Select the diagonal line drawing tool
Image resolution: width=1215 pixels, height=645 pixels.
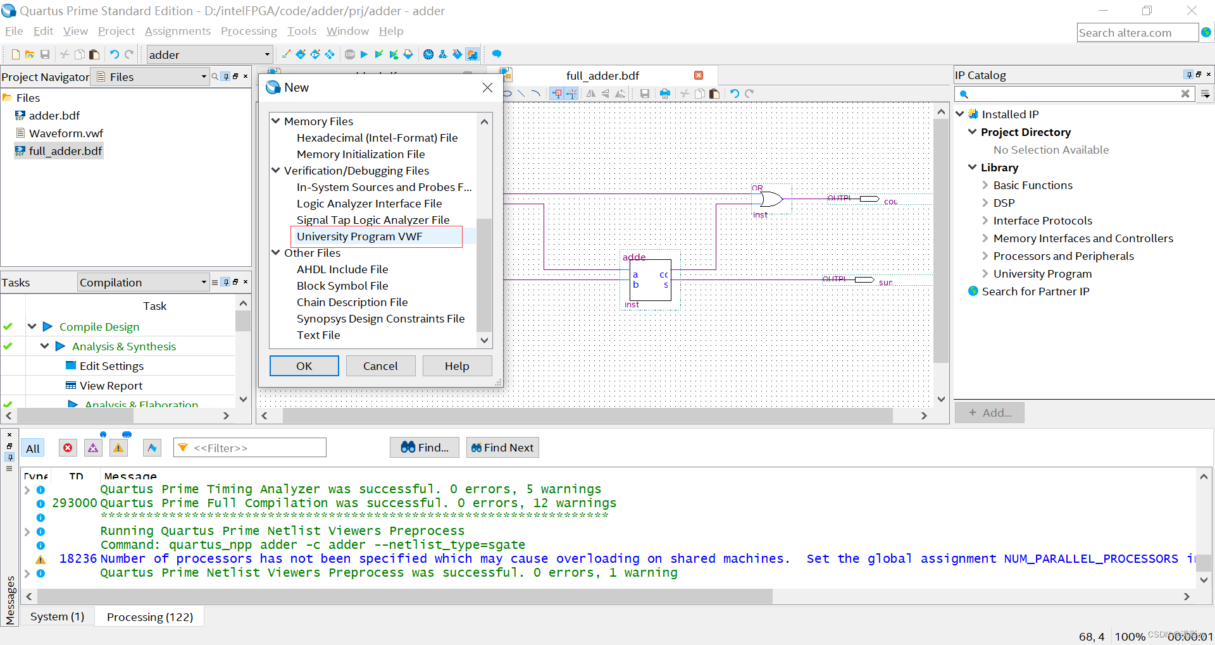[521, 94]
